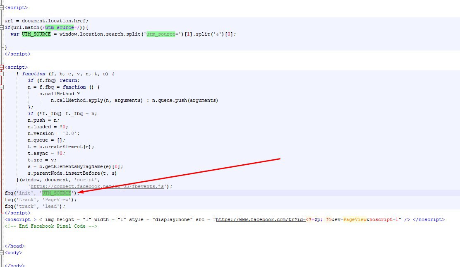Viewport: 460px width, 267px height.
Task: Click the '<?=$p; ?>' PHP snippet
Action: pyautogui.click(x=319, y=220)
